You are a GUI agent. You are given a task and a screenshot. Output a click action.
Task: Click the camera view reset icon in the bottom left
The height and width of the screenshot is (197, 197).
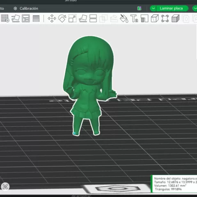coord(5,187)
